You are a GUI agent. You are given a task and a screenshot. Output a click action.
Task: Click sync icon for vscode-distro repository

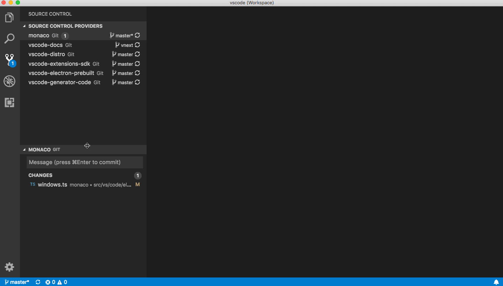coord(137,54)
